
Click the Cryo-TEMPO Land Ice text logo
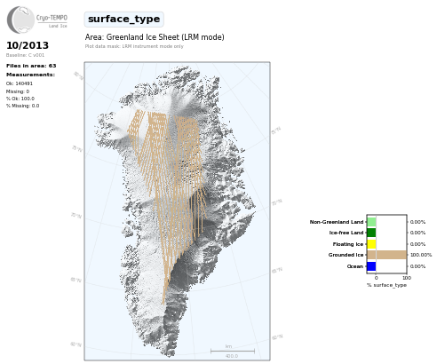(52, 20)
